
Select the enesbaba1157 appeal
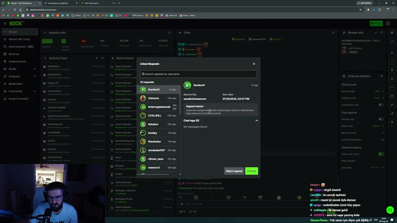158,150
